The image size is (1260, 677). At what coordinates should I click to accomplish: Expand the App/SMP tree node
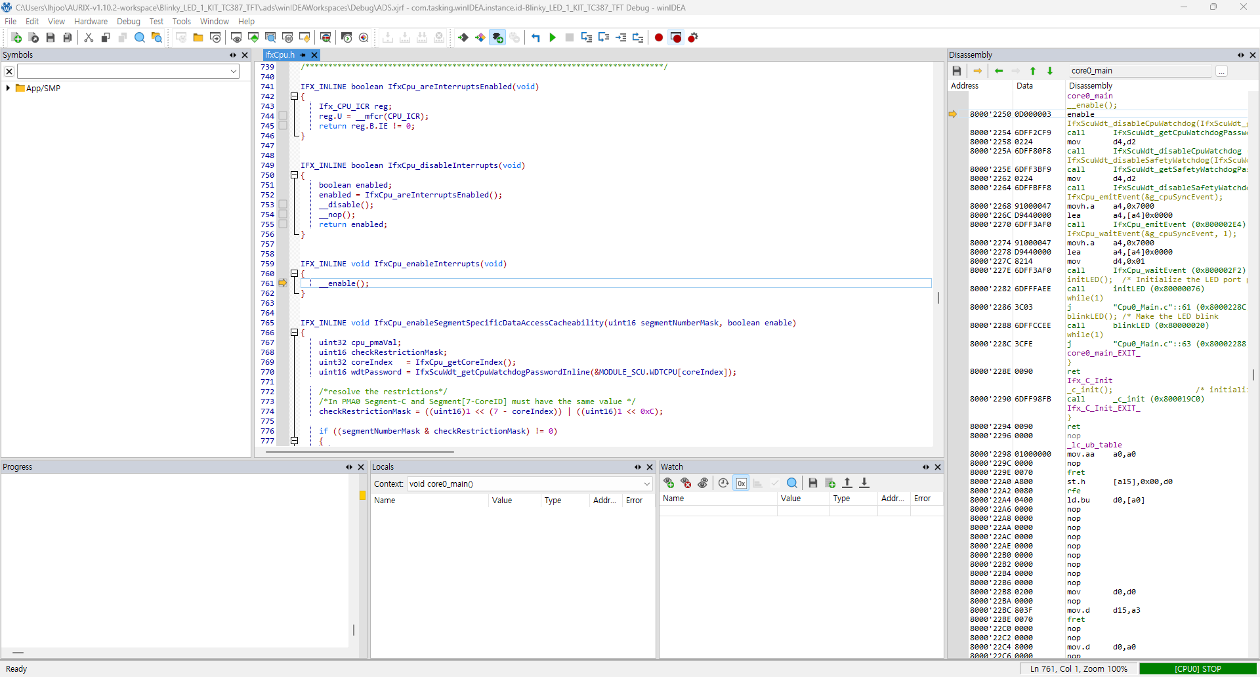tap(8, 88)
